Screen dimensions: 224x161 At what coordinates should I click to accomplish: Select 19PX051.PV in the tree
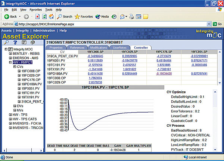[30, 88]
